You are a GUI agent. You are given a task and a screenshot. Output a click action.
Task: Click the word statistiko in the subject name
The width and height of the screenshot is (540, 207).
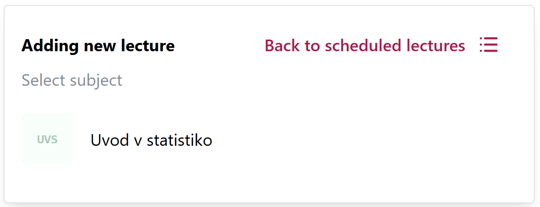pyautogui.click(x=180, y=140)
